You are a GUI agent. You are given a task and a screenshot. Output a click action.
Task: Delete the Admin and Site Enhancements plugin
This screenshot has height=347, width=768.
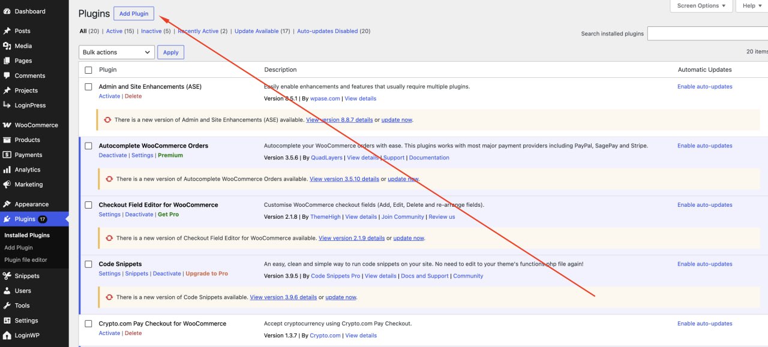point(133,96)
